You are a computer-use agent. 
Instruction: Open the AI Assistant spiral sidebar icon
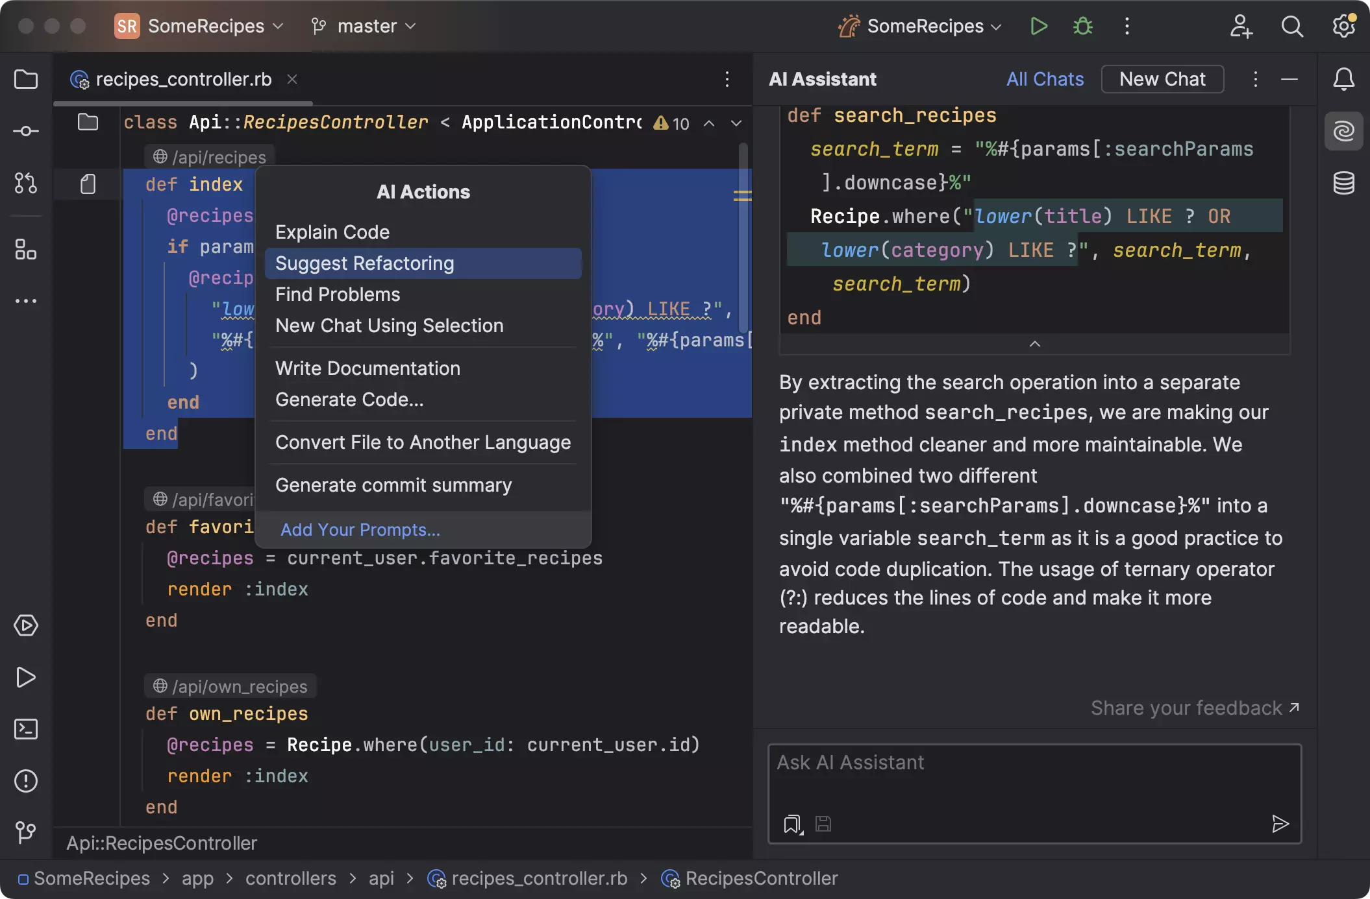point(1343,131)
